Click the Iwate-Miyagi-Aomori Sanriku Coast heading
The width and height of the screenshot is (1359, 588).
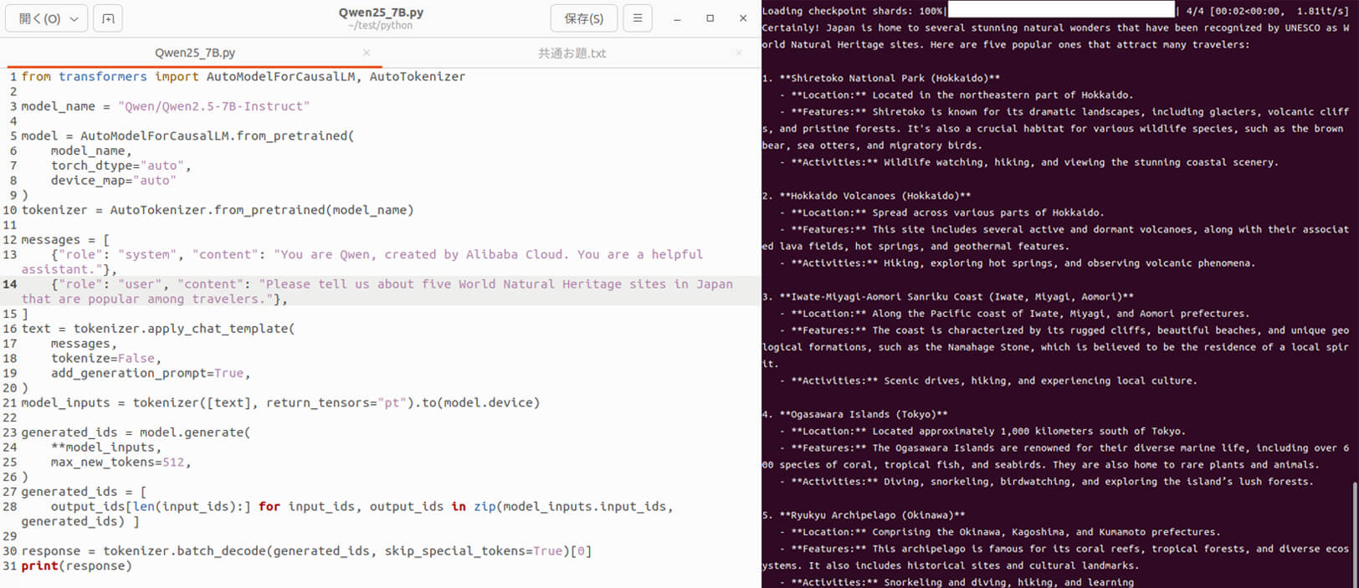948,297
